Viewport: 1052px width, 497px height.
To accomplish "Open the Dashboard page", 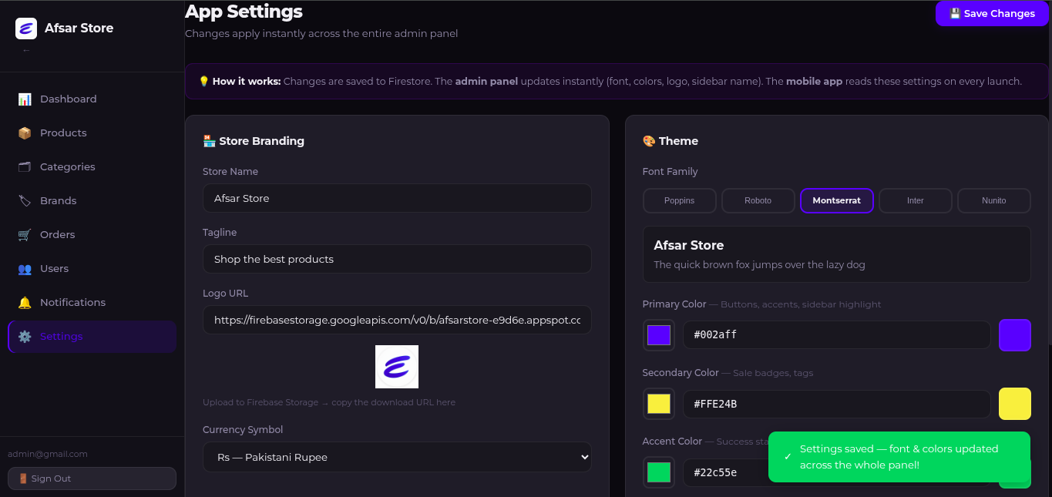I will [92, 99].
